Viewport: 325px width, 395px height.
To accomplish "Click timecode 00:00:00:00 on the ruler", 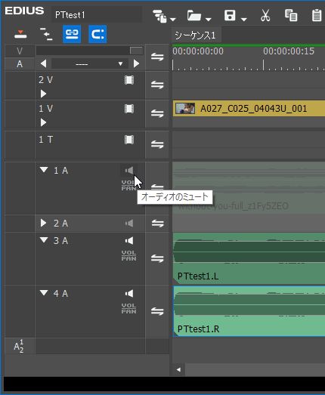I will pos(198,51).
